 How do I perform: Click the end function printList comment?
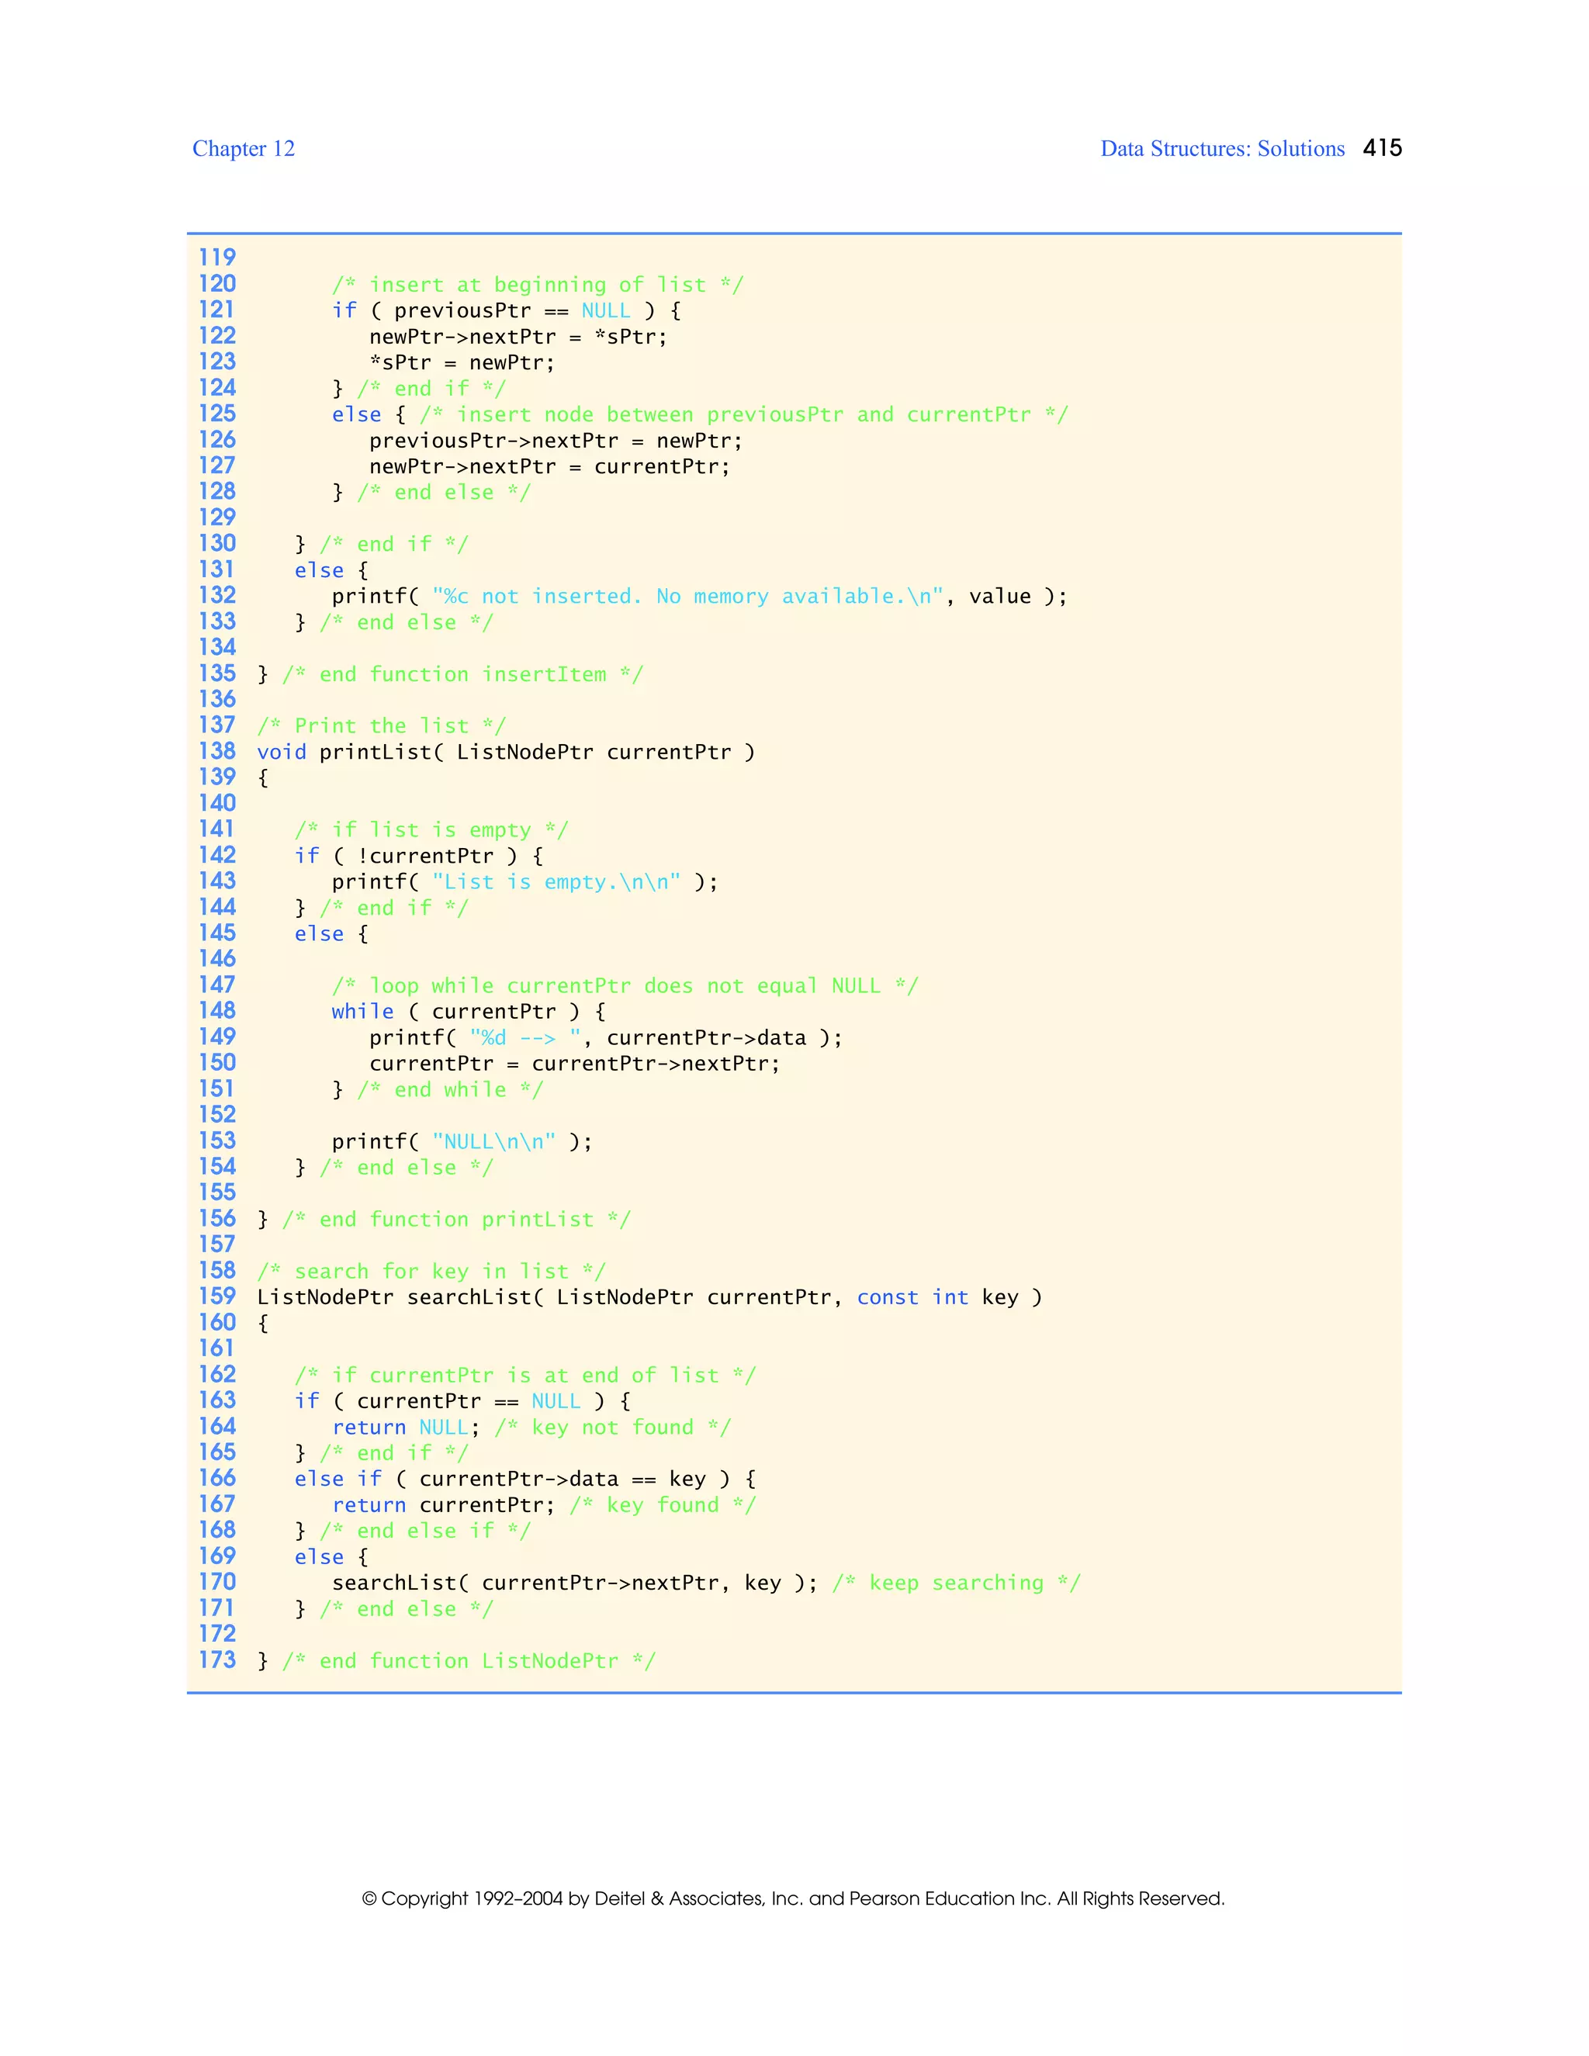456,1220
